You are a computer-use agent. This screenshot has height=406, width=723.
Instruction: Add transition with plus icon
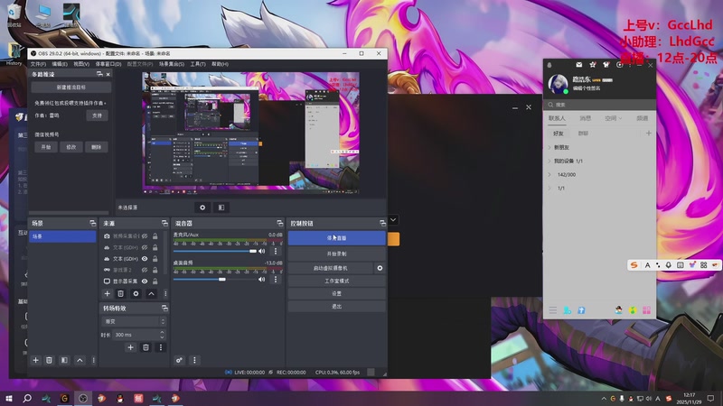(130, 347)
